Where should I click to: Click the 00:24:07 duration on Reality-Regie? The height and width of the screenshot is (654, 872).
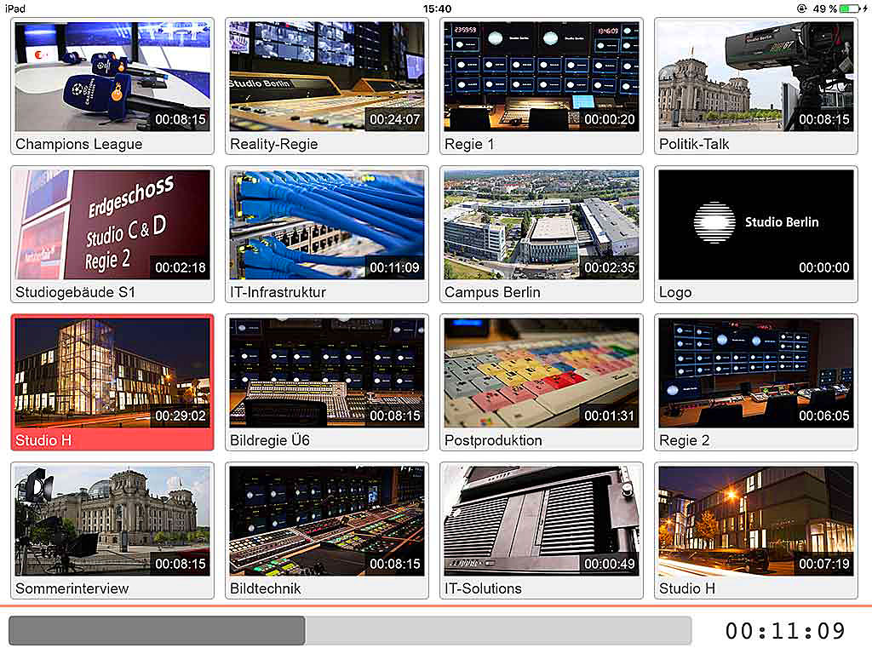(x=395, y=119)
